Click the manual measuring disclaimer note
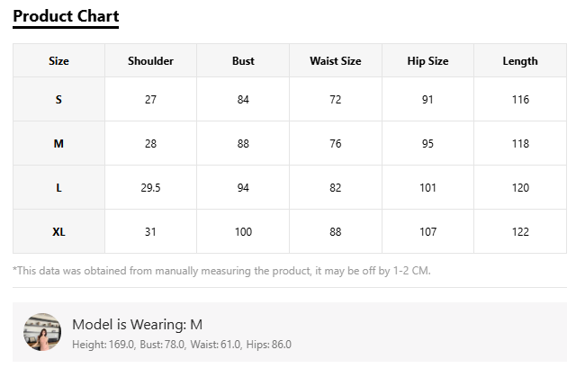This screenshot has width=576, height=368. (221, 271)
